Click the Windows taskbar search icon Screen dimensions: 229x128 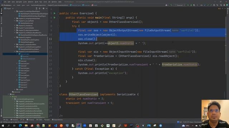(x=9, y=126)
